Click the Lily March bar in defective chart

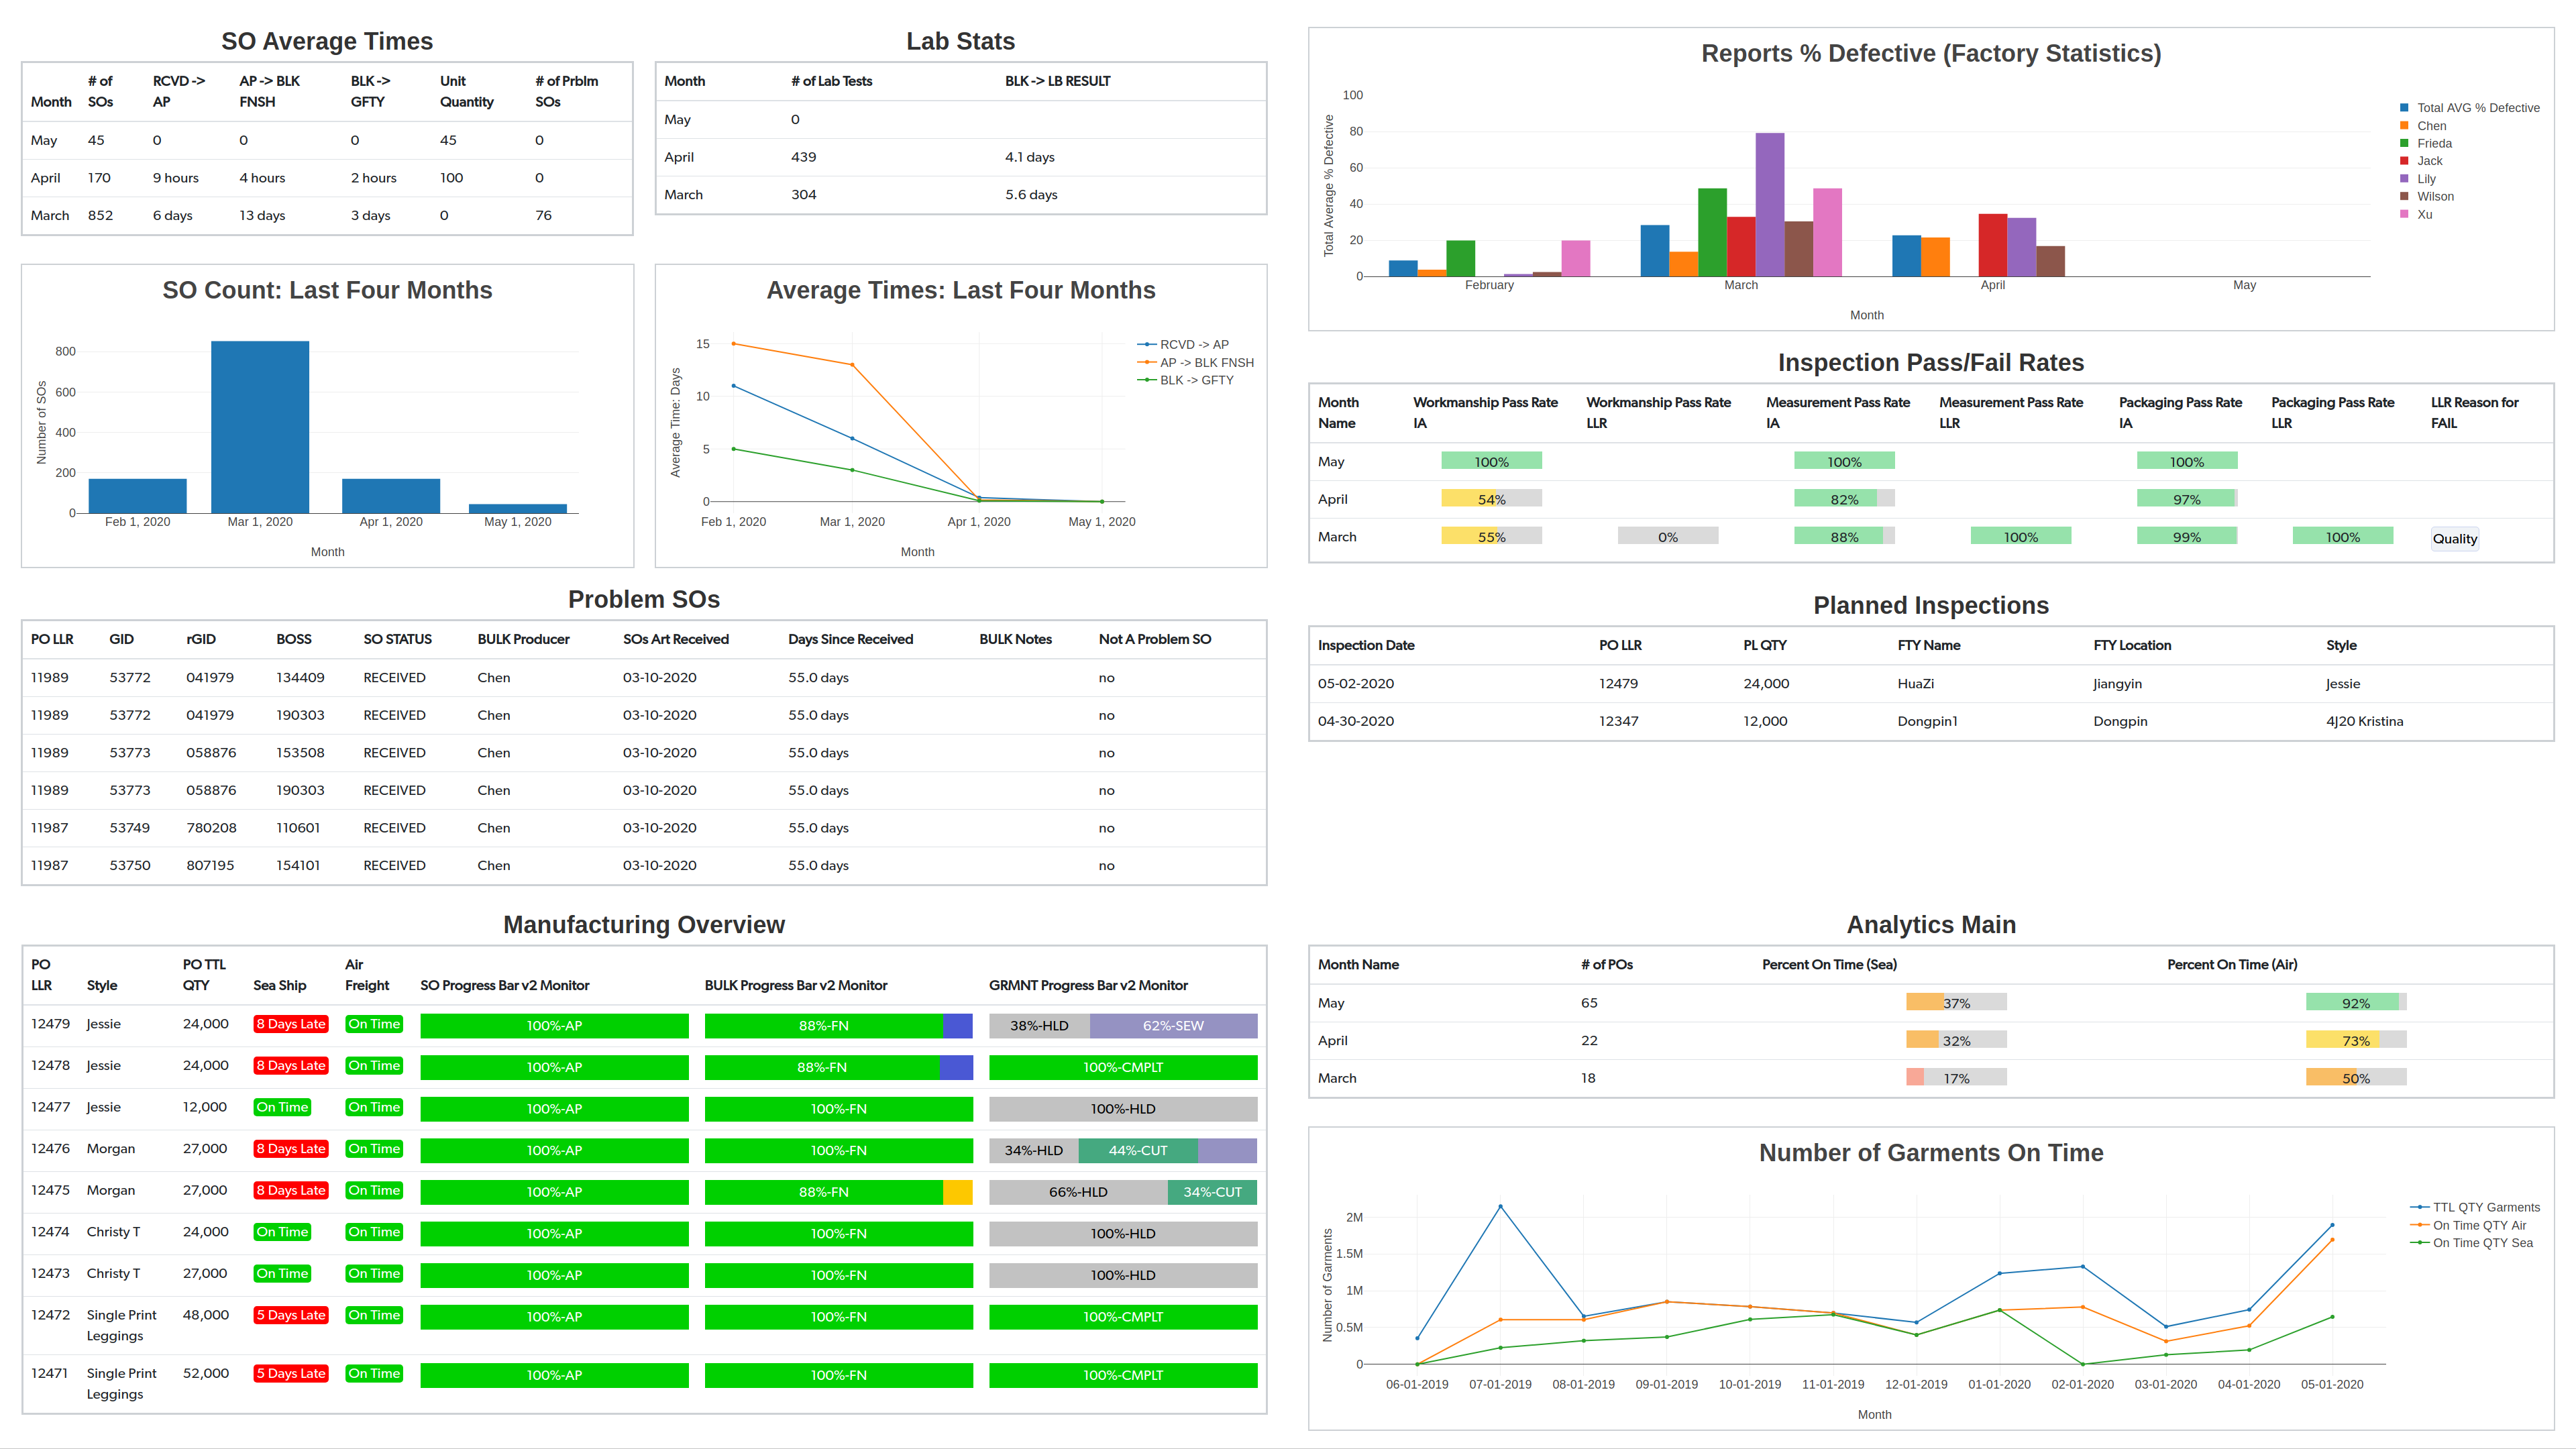(x=1769, y=205)
